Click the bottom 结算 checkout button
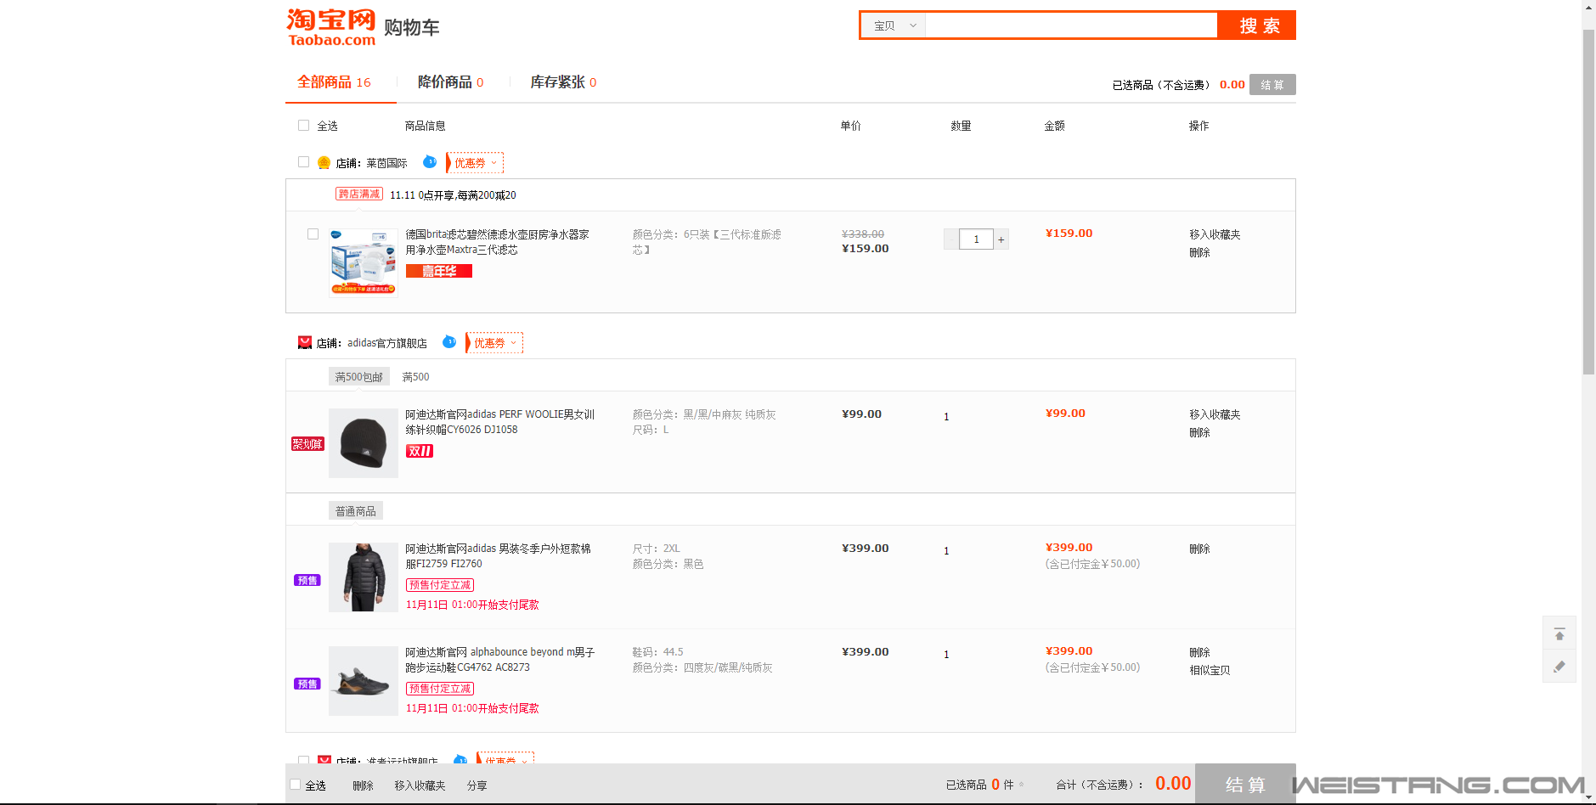The width and height of the screenshot is (1596, 805). click(1245, 784)
